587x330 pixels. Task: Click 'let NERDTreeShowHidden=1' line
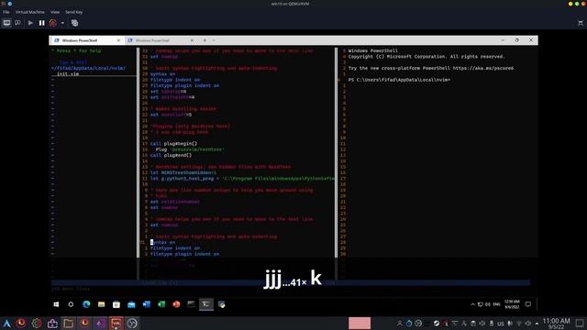183,173
